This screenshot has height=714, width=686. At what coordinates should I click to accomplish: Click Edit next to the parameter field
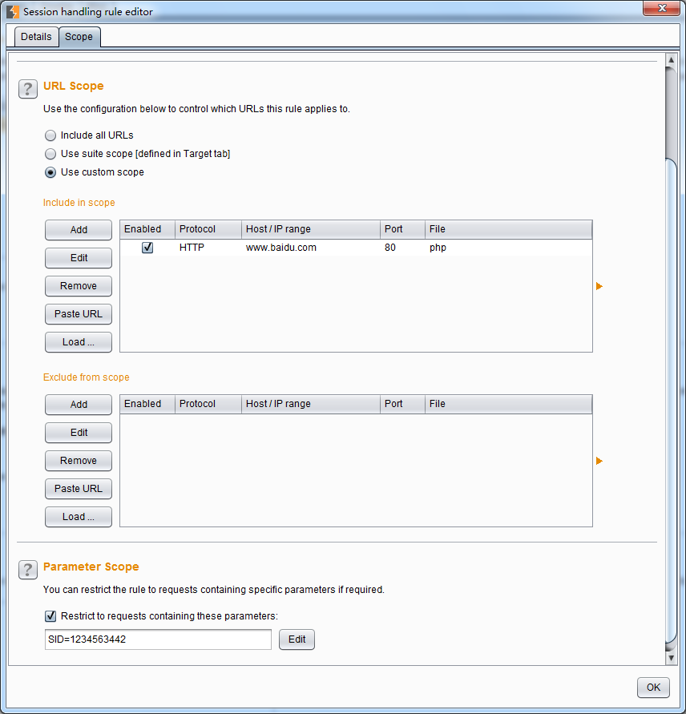click(x=297, y=639)
